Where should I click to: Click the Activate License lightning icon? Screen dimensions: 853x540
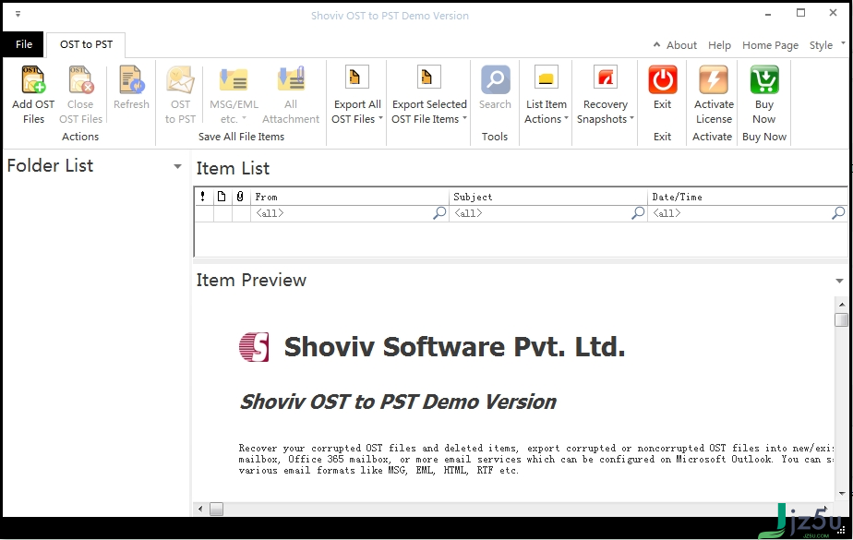714,79
